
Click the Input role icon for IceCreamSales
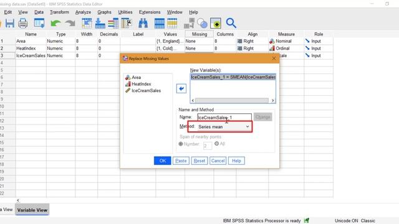[307, 55]
